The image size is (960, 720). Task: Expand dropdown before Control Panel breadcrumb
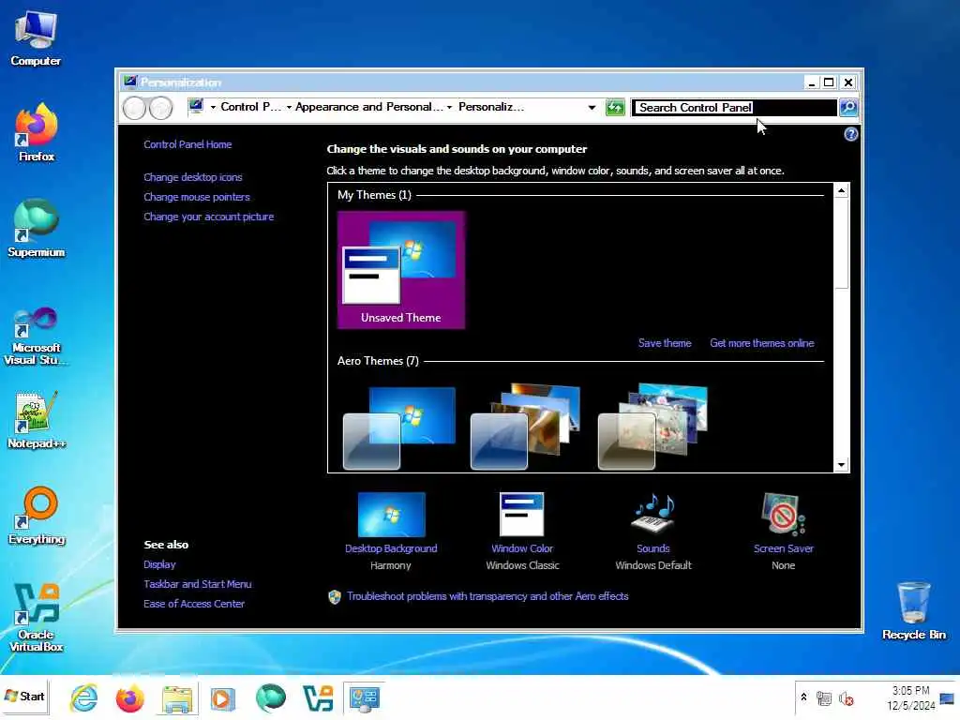pos(213,107)
